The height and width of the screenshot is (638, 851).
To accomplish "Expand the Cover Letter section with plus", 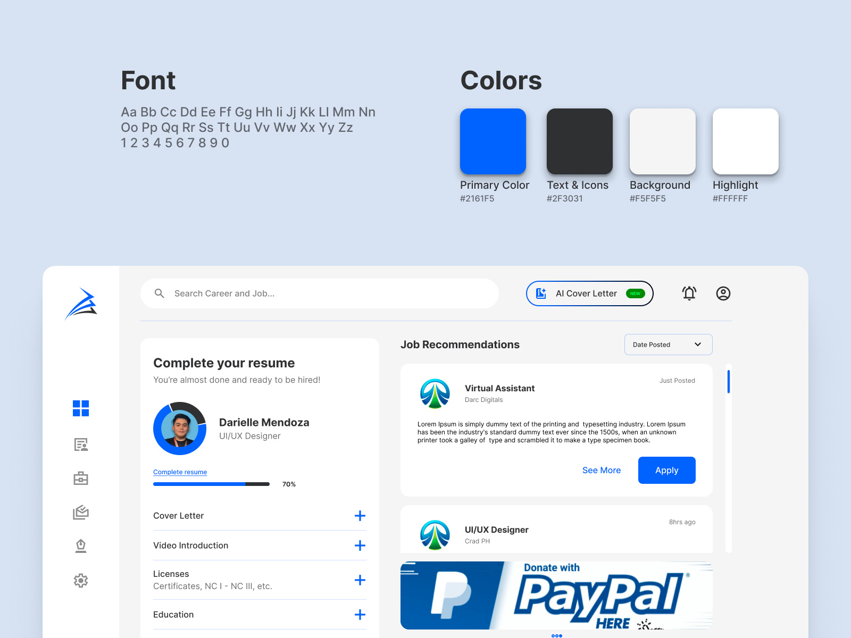I will click(361, 515).
